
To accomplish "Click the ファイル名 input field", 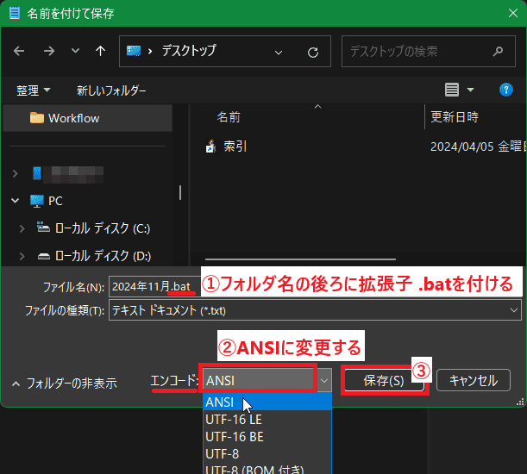I will [151, 287].
